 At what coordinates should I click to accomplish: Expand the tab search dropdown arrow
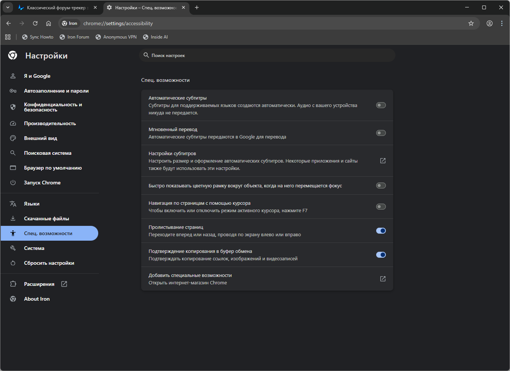8,7
